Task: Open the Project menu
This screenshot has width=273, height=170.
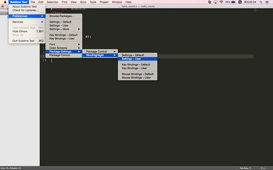Action: [x=104, y=2]
